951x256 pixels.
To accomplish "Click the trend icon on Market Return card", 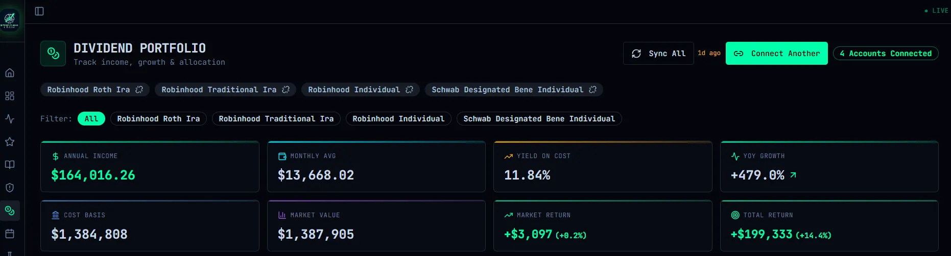I will pos(508,215).
